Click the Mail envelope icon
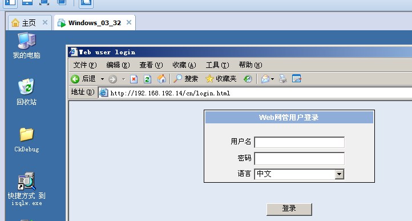412x221 pixels. 265,79
